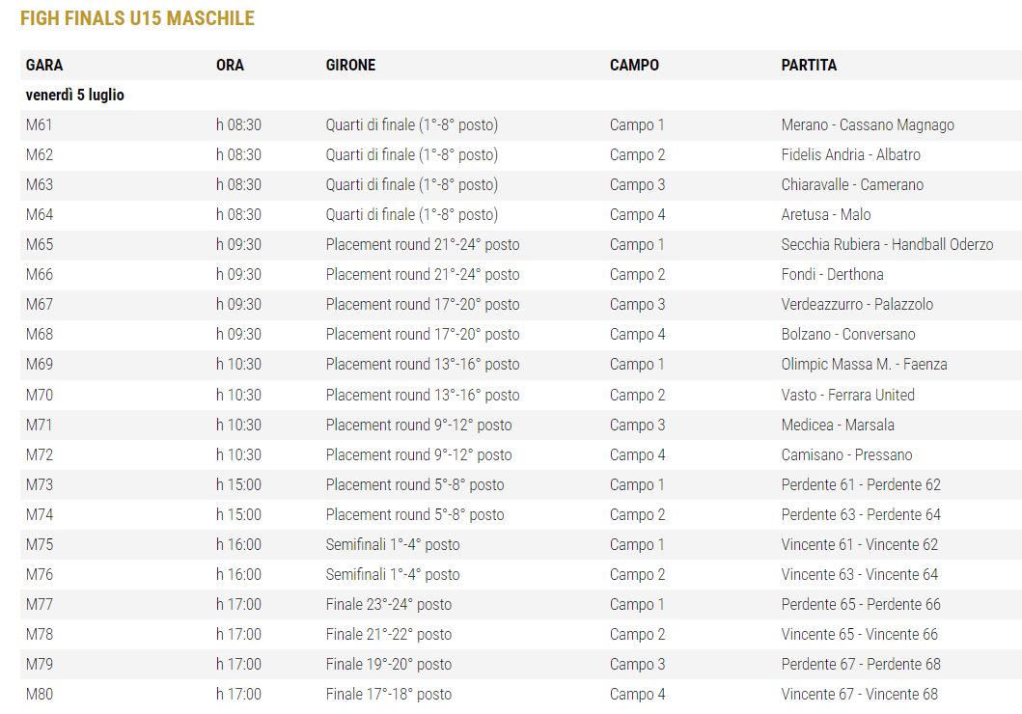Viewport: 1022px width, 714px height.
Task: Click Quarti di finale cell in M61 row
Action: pos(412,125)
